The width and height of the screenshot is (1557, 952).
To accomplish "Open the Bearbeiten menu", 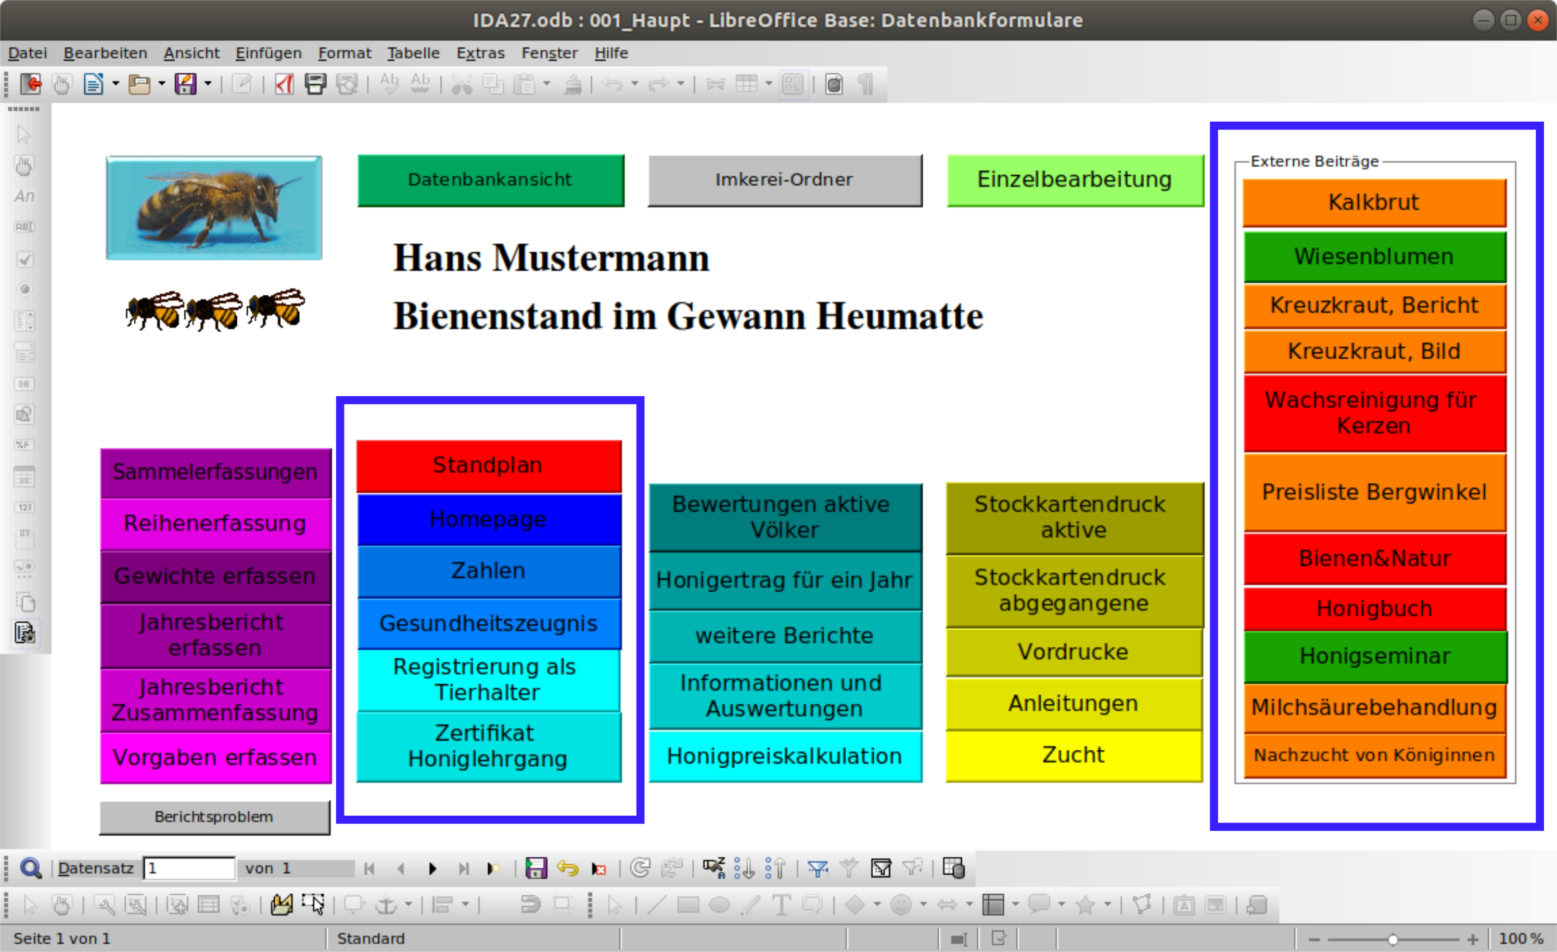I will [105, 53].
